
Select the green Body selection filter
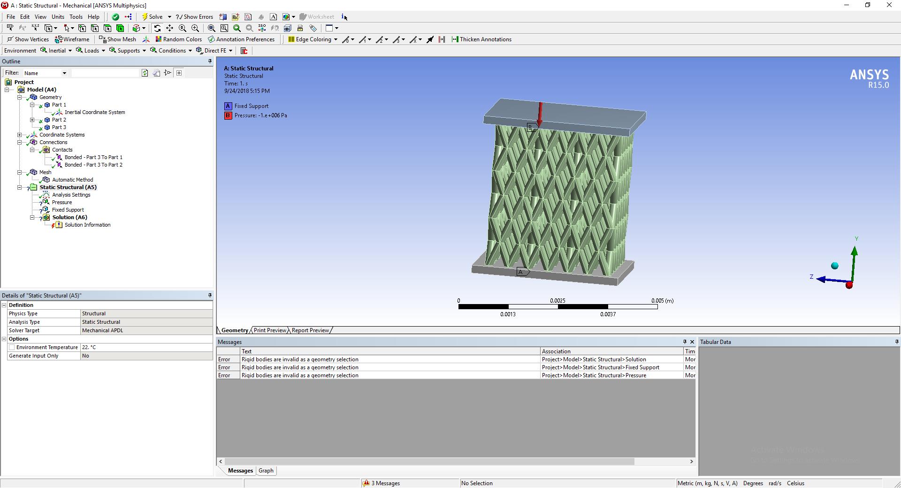coord(120,28)
